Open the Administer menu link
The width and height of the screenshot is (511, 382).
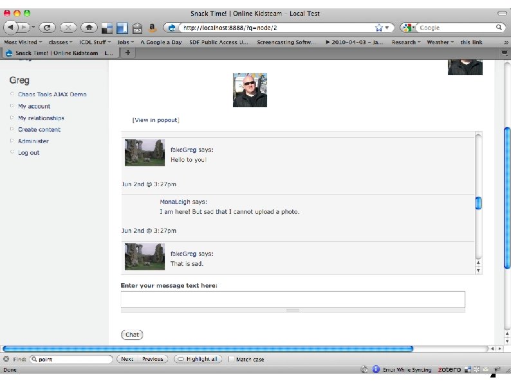(x=33, y=141)
